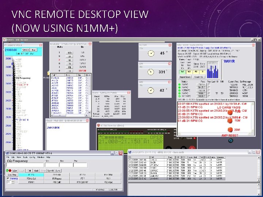Click the green status dot for K3TN-PC
The width and height of the screenshot is (263, 197).
(179, 90)
